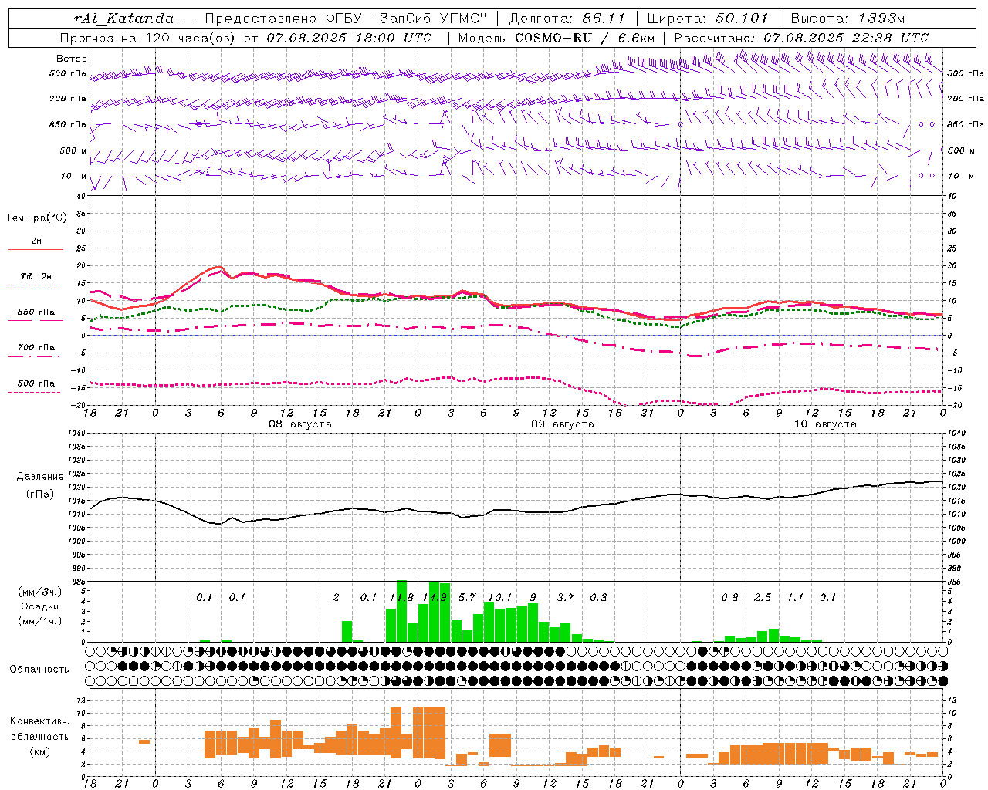Click the Давление pressure panel label
The image size is (988, 790).
40,477
